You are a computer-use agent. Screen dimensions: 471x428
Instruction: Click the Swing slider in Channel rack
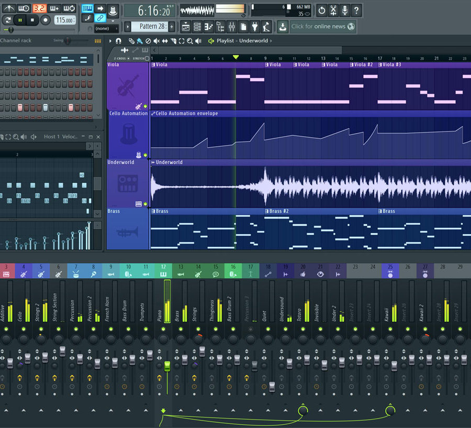68,40
